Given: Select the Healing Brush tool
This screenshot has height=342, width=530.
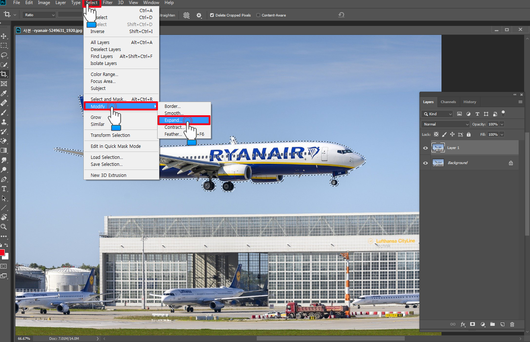Looking at the screenshot, I should click(x=4, y=103).
